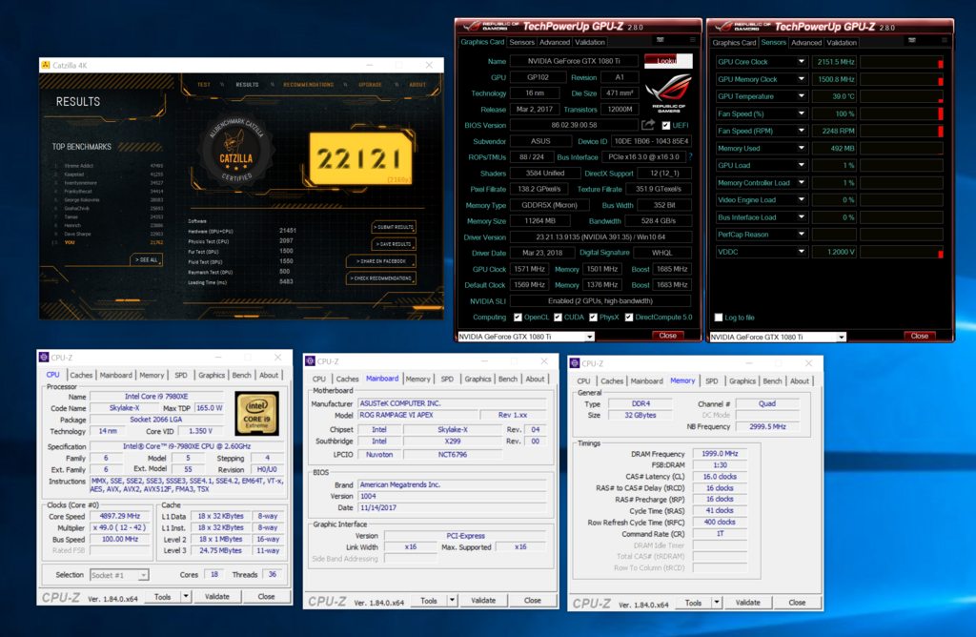Screen dimensions: 976x637
Task: Toggle the OpenCL checkbox
Action: point(518,318)
